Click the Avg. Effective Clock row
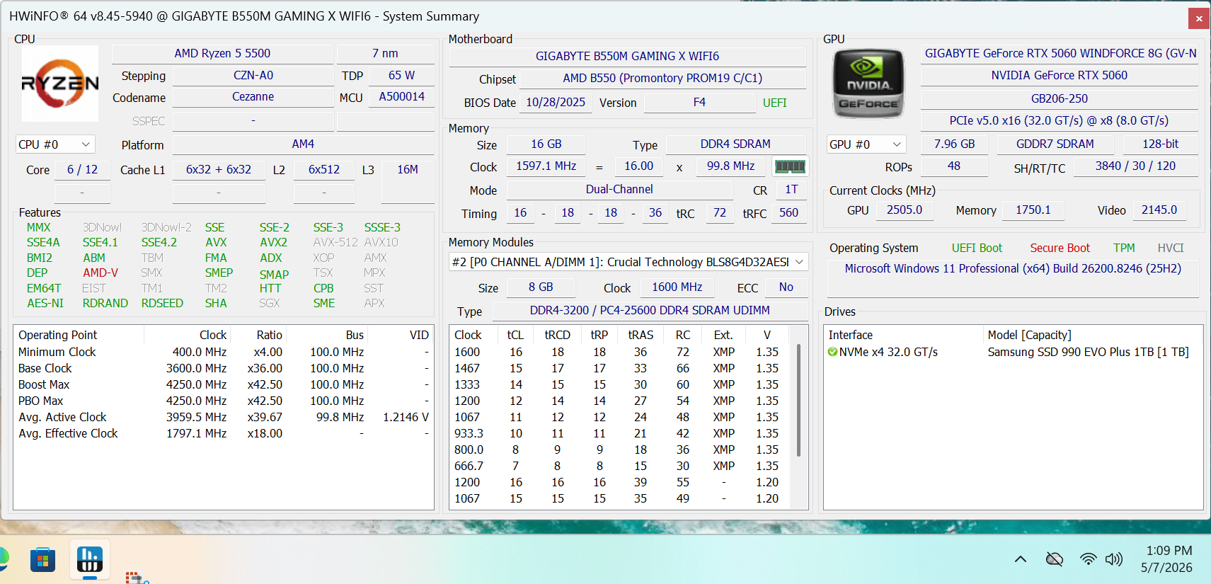The width and height of the screenshot is (1211, 584). click(x=224, y=433)
